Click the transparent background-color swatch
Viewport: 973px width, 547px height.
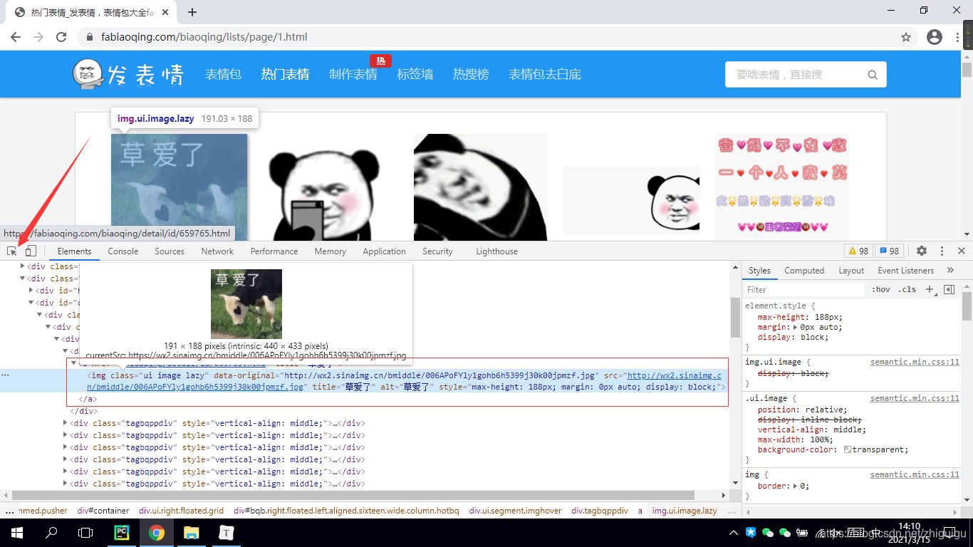click(x=848, y=449)
